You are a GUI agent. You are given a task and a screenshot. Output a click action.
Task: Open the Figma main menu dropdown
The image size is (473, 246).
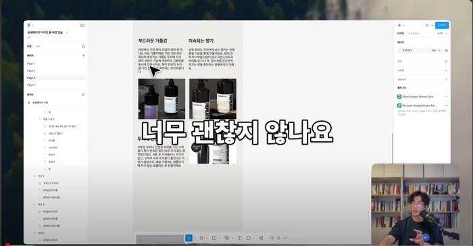coord(30,26)
